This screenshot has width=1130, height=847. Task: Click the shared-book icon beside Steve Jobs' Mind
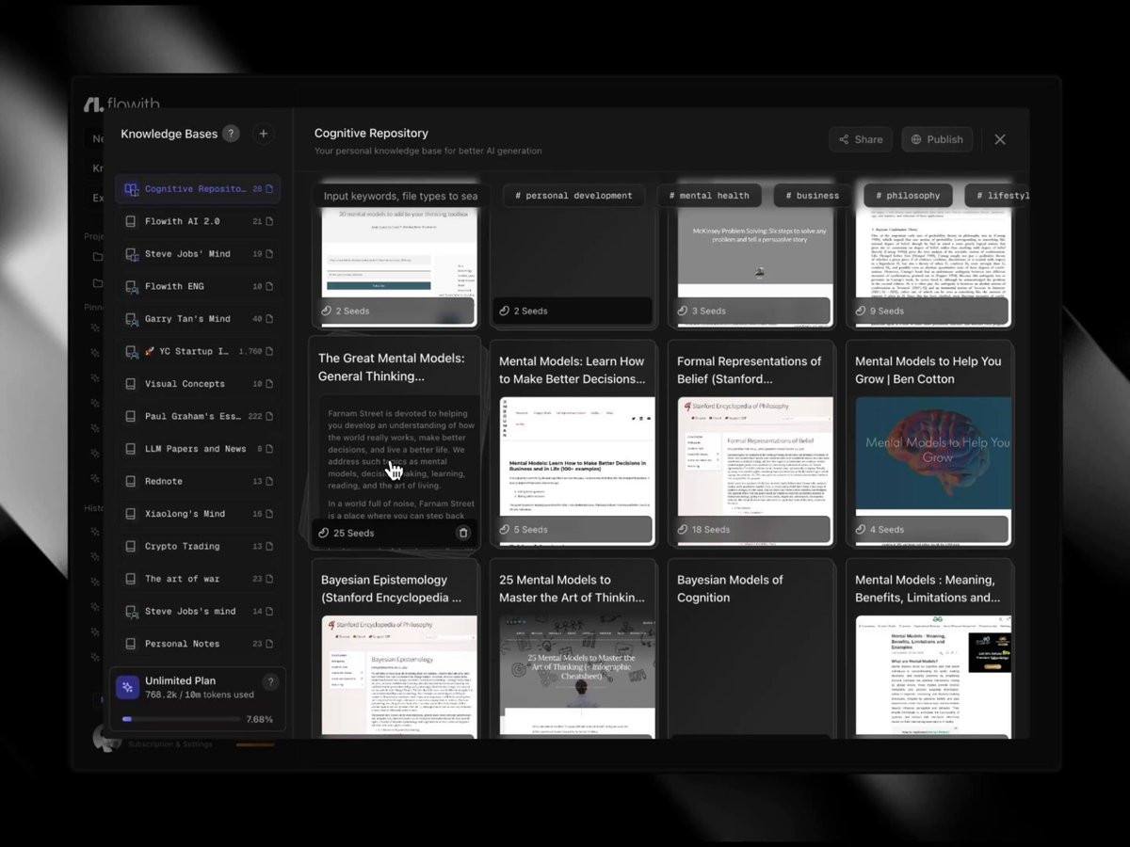132,254
